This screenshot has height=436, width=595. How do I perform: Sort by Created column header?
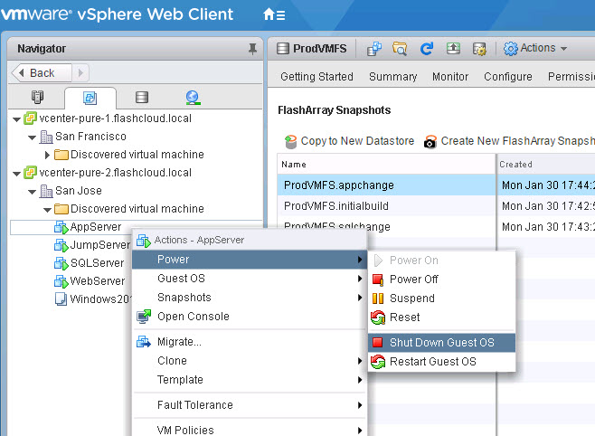pos(546,165)
